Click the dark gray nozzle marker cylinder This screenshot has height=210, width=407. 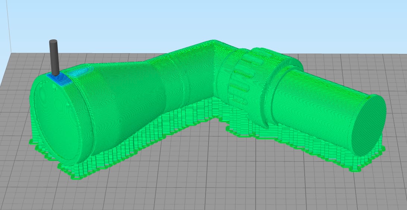pyautogui.click(x=54, y=56)
